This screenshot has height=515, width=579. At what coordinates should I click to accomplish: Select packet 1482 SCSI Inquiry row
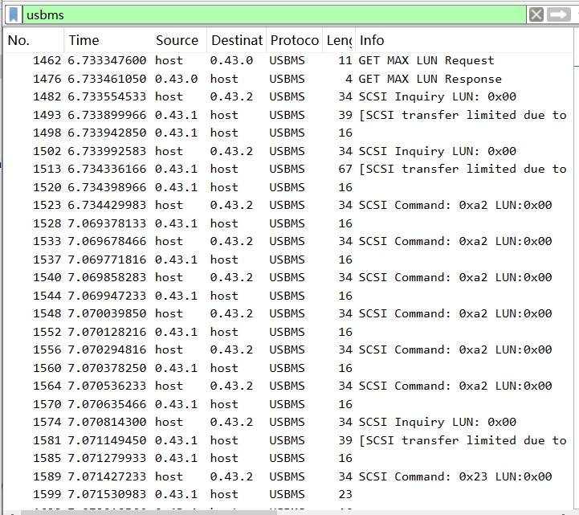pyautogui.click(x=289, y=96)
